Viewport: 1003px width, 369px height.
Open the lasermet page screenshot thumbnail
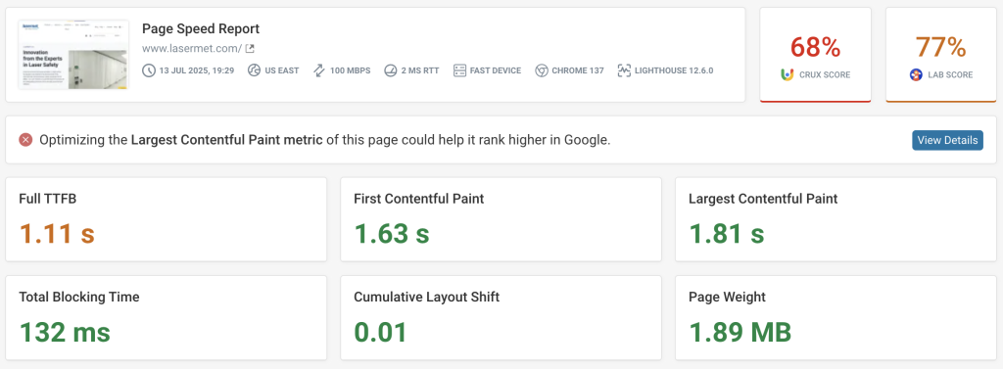pyautogui.click(x=73, y=55)
